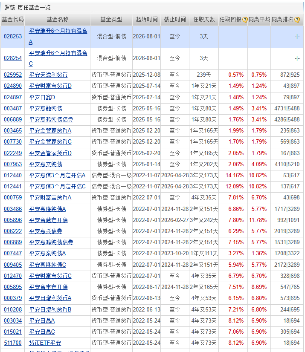
Task: Open 平安惠融纯债 fund link
Action: (x=46, y=108)
